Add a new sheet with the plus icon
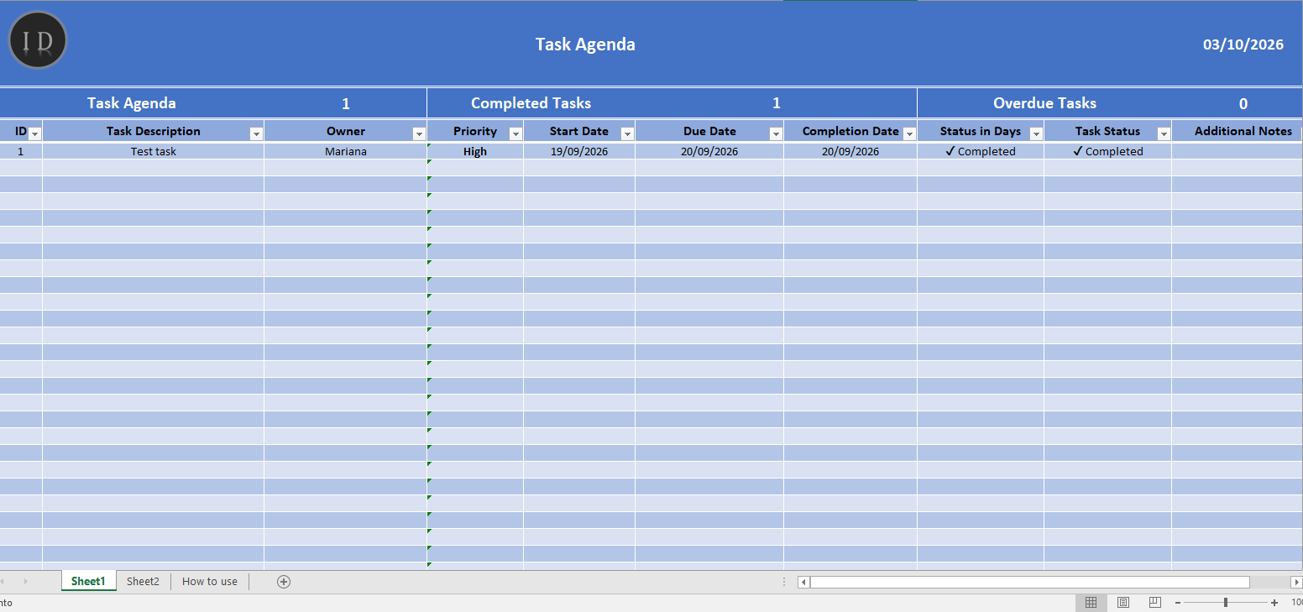 (284, 582)
